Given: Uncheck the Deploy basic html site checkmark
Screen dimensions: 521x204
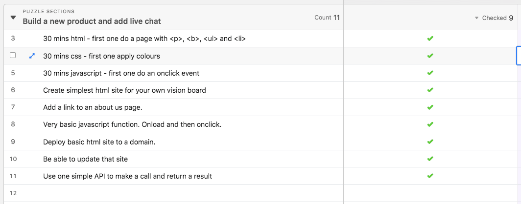Looking at the screenshot, I should pyautogui.click(x=430, y=142).
